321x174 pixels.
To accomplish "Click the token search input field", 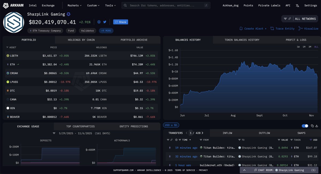I will (x=166, y=5).
